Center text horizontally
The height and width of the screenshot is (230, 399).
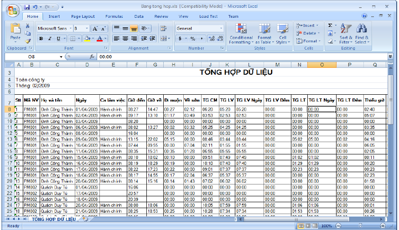click(125, 39)
